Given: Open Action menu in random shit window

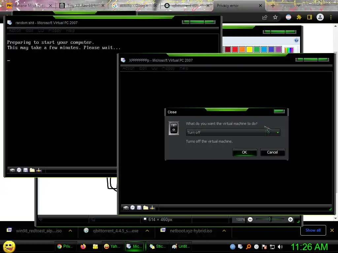Looking at the screenshot, I should click(x=15, y=31).
